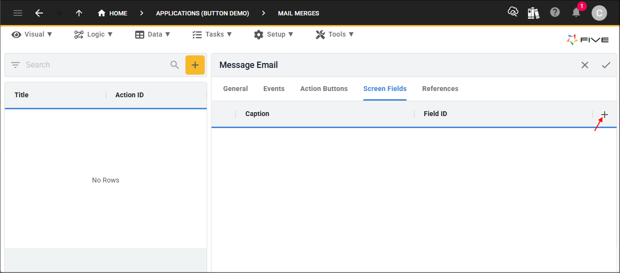
Task: Click the help question mark icon
Action: pos(555,13)
